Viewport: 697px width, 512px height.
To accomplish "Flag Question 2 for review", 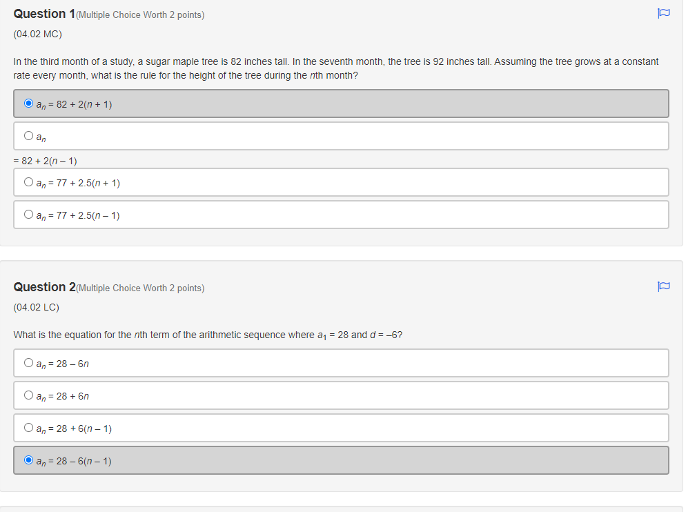I will [x=663, y=287].
